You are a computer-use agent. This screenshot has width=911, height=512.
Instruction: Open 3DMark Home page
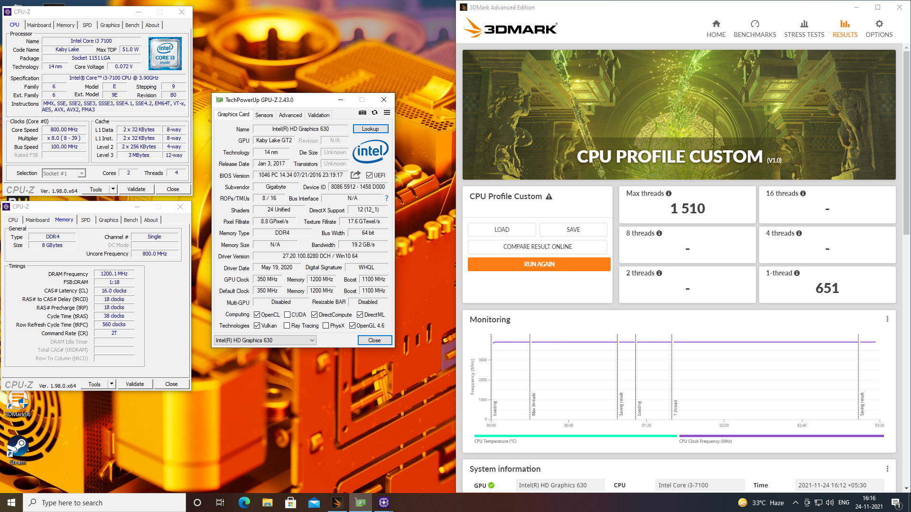716,29
